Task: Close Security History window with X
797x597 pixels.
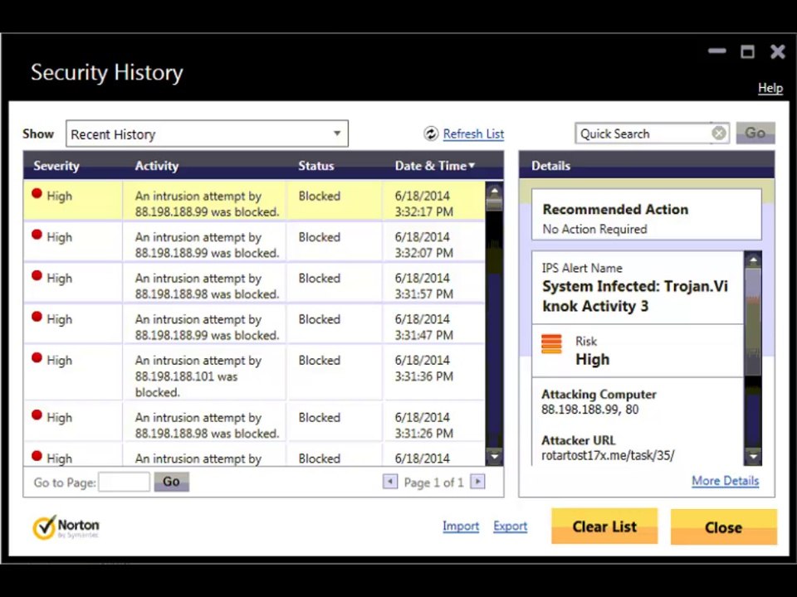Action: [x=778, y=51]
